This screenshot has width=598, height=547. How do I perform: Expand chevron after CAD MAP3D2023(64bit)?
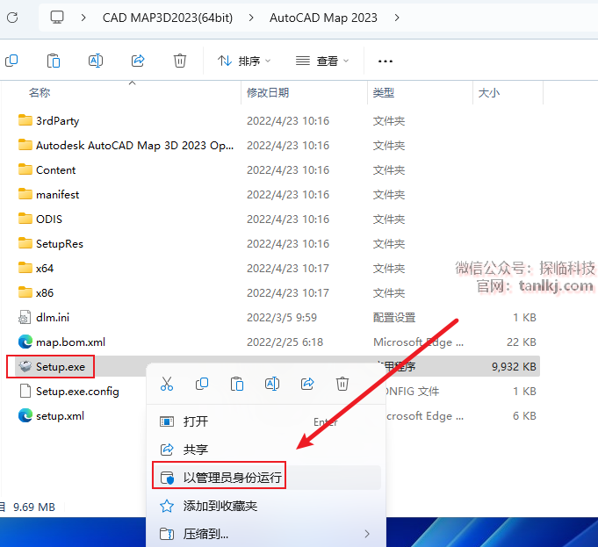pyautogui.click(x=251, y=18)
